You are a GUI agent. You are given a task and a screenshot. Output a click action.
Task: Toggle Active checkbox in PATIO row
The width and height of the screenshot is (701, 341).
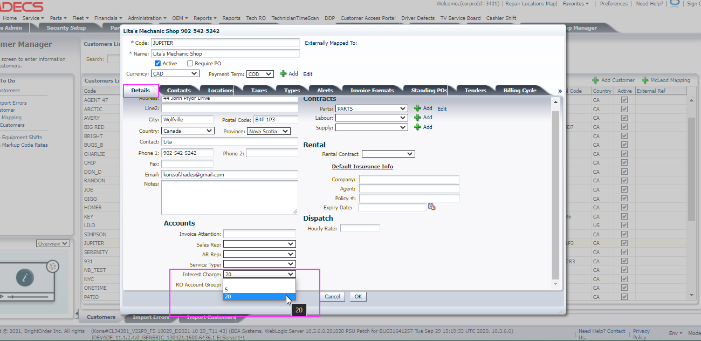click(x=624, y=297)
